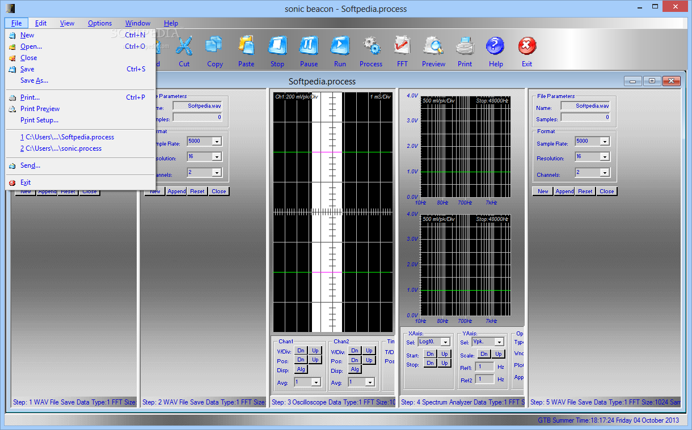Increase XAxis Start with Up button
Viewport: 692px width, 430px height.
pos(445,354)
